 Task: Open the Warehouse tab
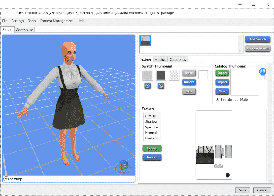click(25, 30)
